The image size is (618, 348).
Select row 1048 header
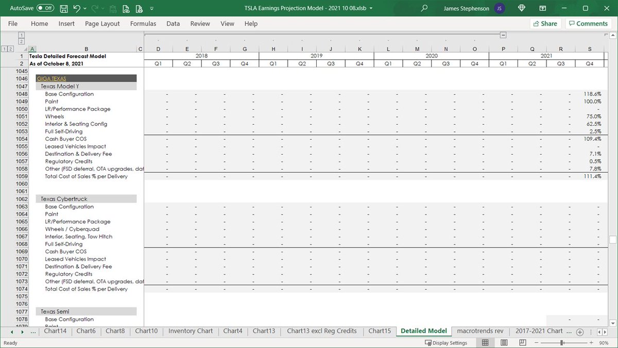(22, 94)
